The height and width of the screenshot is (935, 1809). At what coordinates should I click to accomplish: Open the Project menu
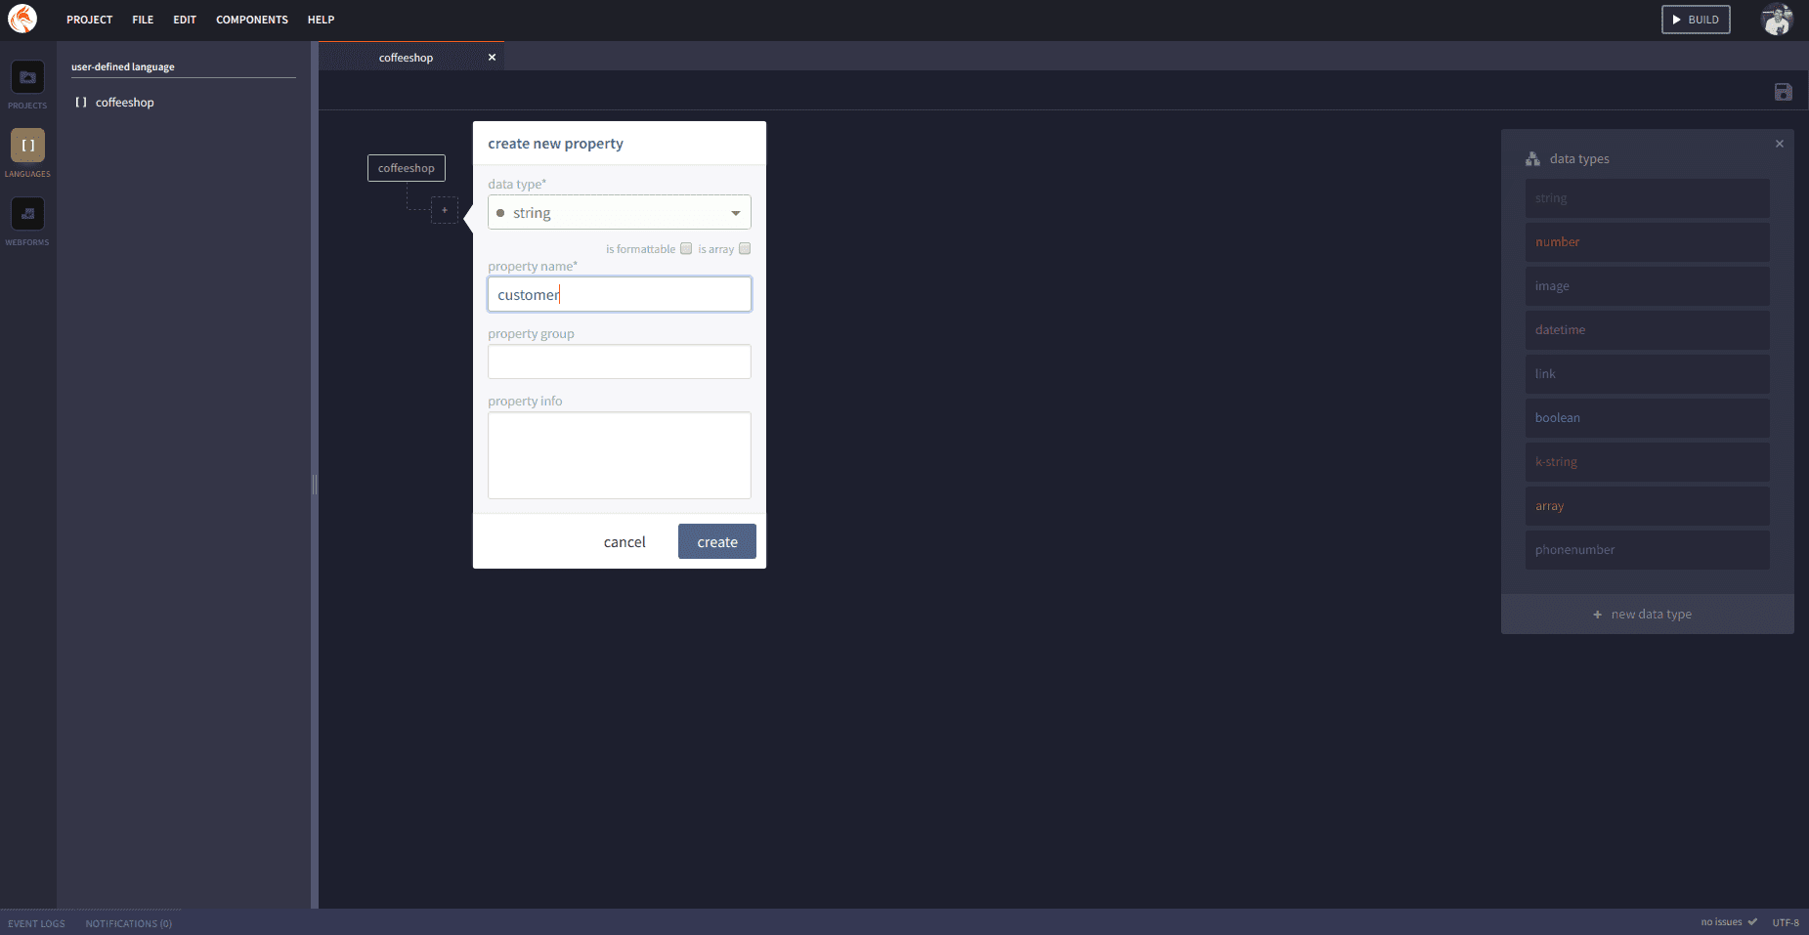click(x=89, y=20)
